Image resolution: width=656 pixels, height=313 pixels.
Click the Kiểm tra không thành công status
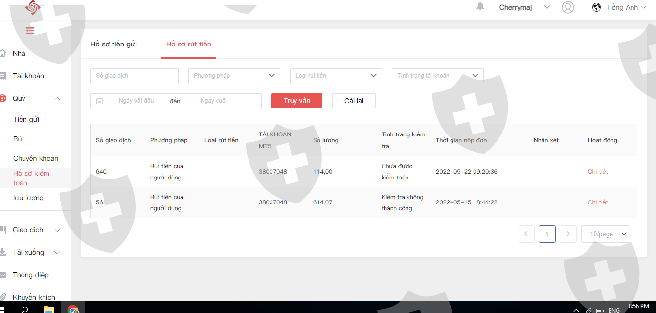403,202
